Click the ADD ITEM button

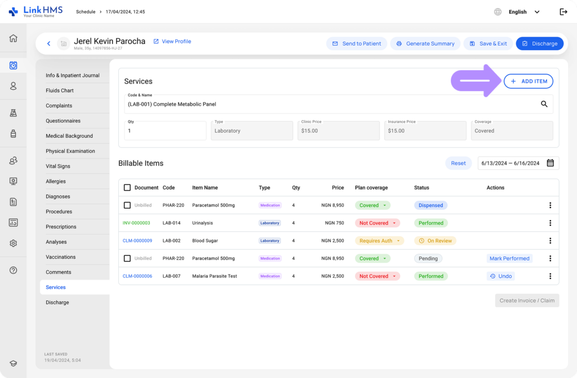coord(528,81)
